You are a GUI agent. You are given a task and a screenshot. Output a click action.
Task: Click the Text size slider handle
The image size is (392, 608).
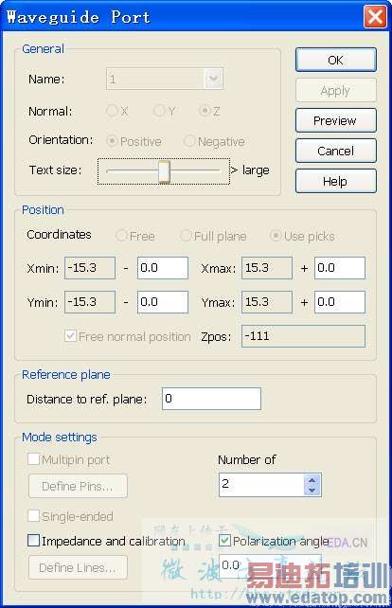[x=164, y=171]
